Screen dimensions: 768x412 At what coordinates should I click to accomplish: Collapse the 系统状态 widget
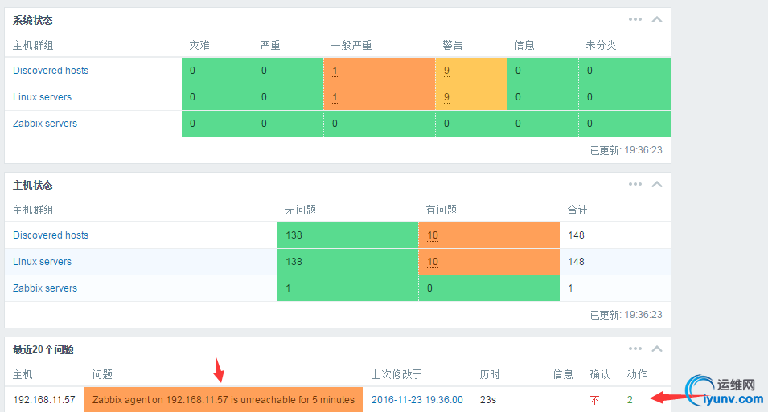(x=657, y=19)
